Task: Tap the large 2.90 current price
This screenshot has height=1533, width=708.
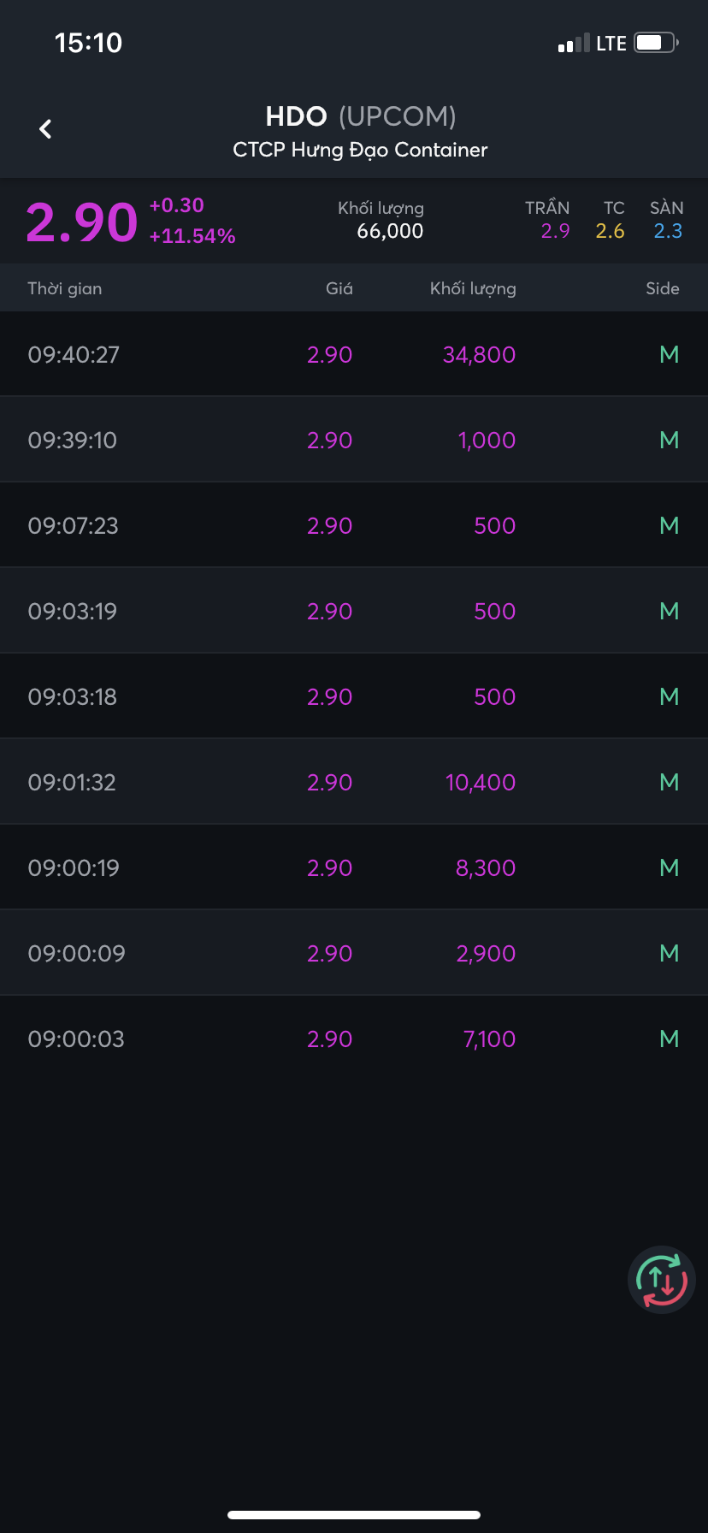Action: pos(81,222)
